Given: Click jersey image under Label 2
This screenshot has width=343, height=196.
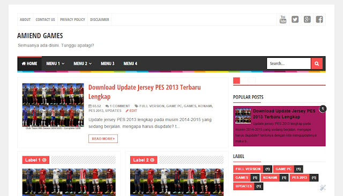Looking at the screenshot, I should point(177,182).
